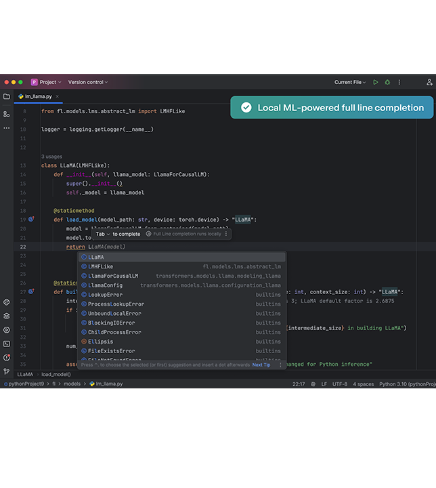Click the Run button in toolbar
This screenshot has width=436, height=488.
[376, 82]
